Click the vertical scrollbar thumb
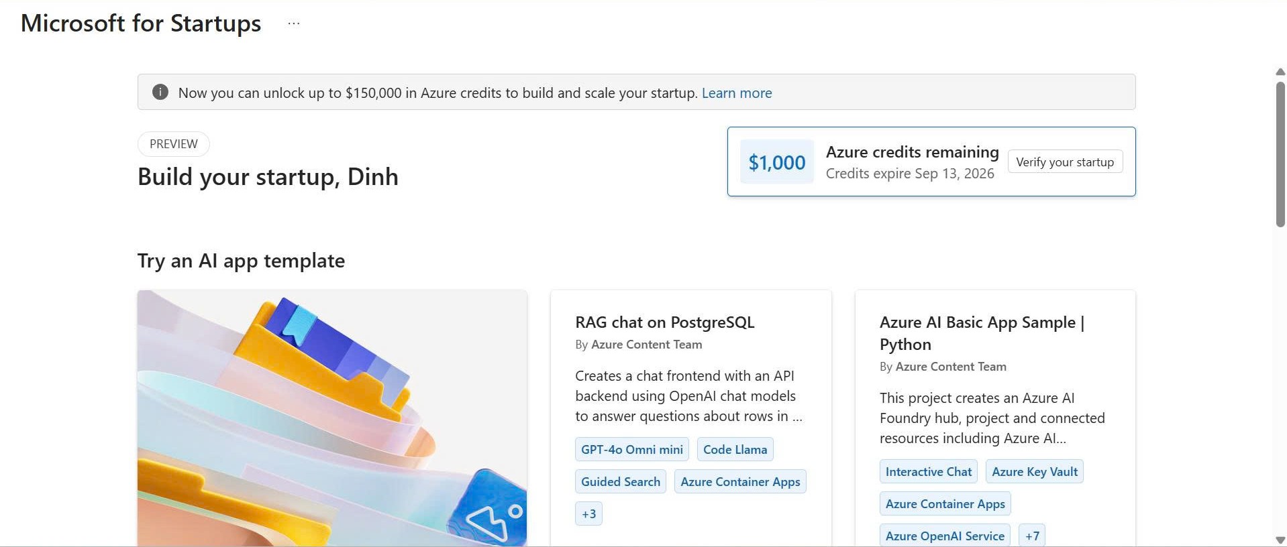 pyautogui.click(x=1280, y=154)
